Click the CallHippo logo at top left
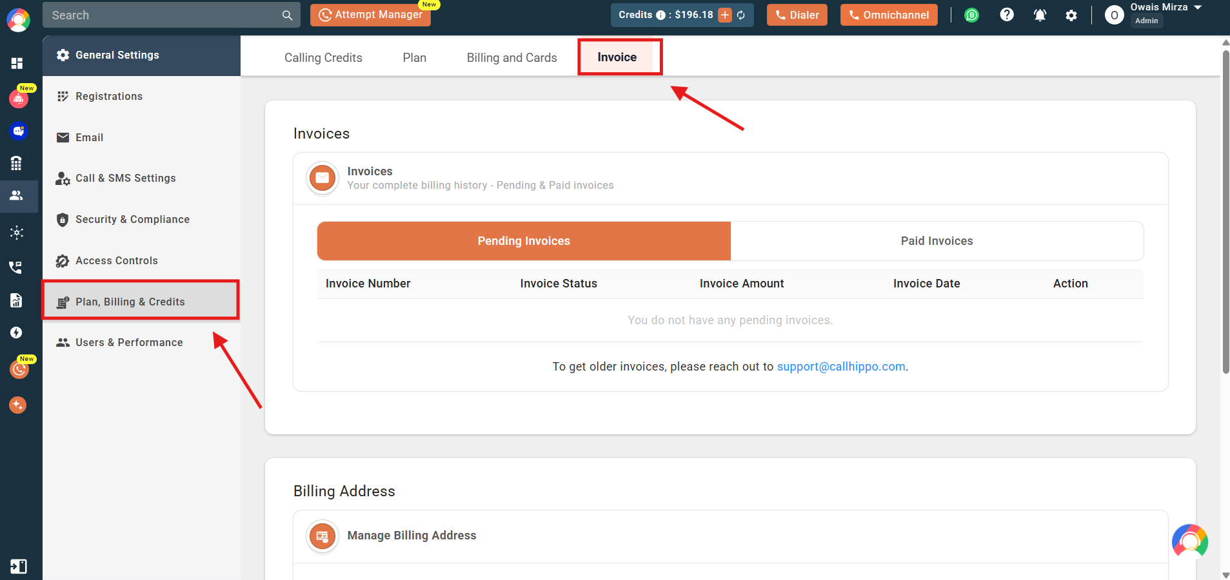 19,20
